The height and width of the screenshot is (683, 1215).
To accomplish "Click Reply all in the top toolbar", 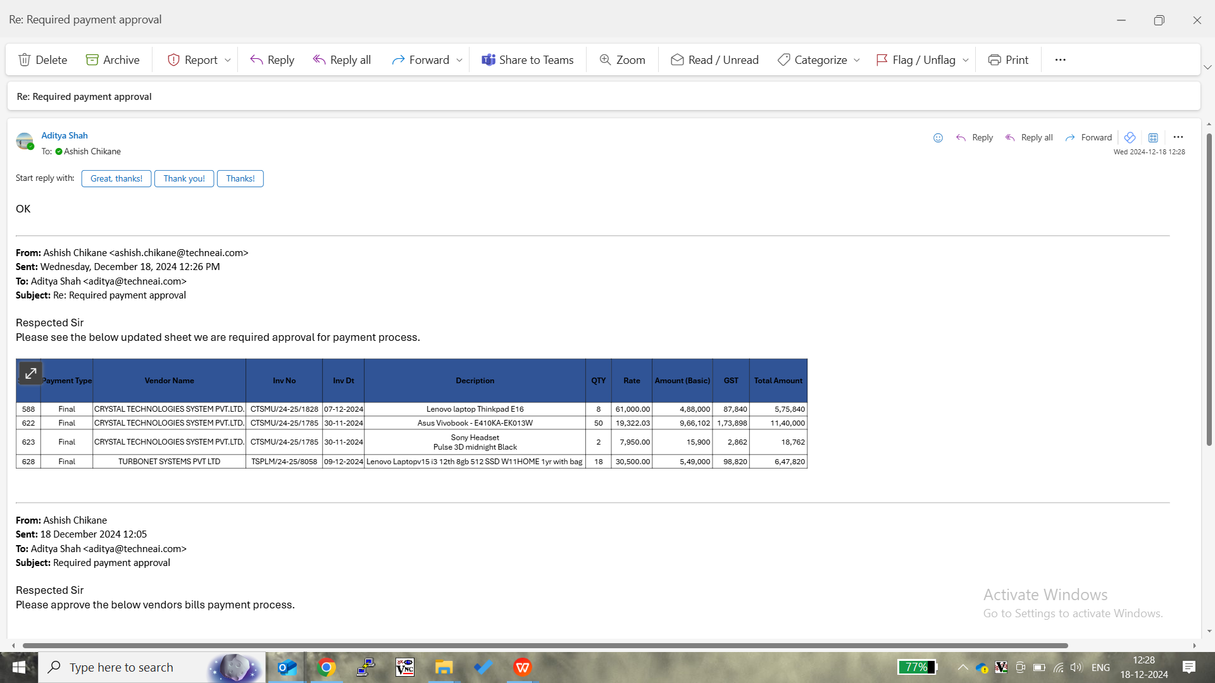I will pos(342,60).
